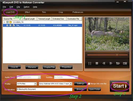The height and width of the screenshot is (101, 133).
Task: Take a snapshot with camera icon
Action: (x=125, y=63)
